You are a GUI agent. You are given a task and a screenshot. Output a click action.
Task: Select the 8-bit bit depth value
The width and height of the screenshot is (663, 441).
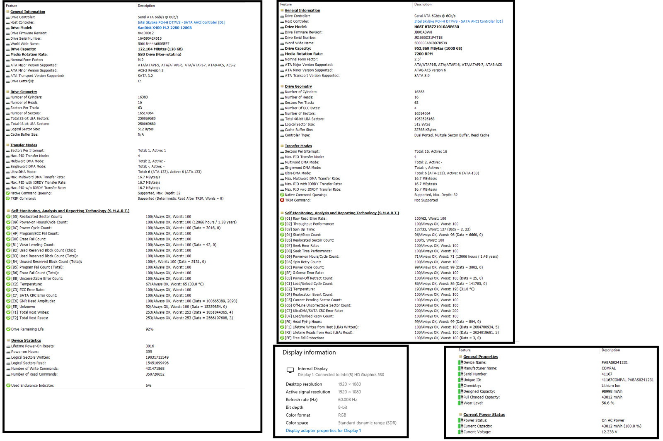(343, 407)
